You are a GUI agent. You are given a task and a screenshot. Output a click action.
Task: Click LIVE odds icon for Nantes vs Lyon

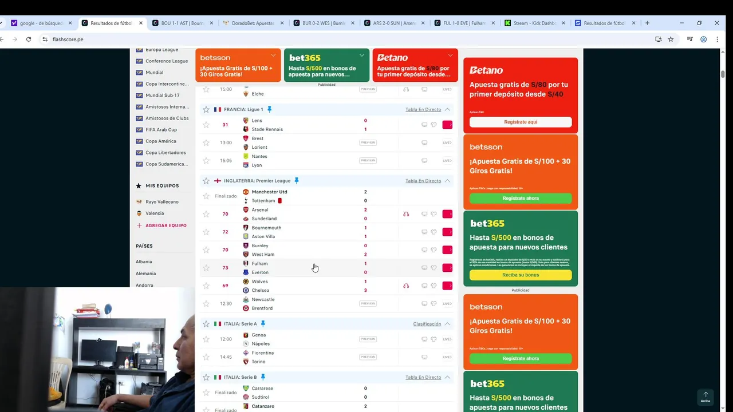pyautogui.click(x=447, y=161)
